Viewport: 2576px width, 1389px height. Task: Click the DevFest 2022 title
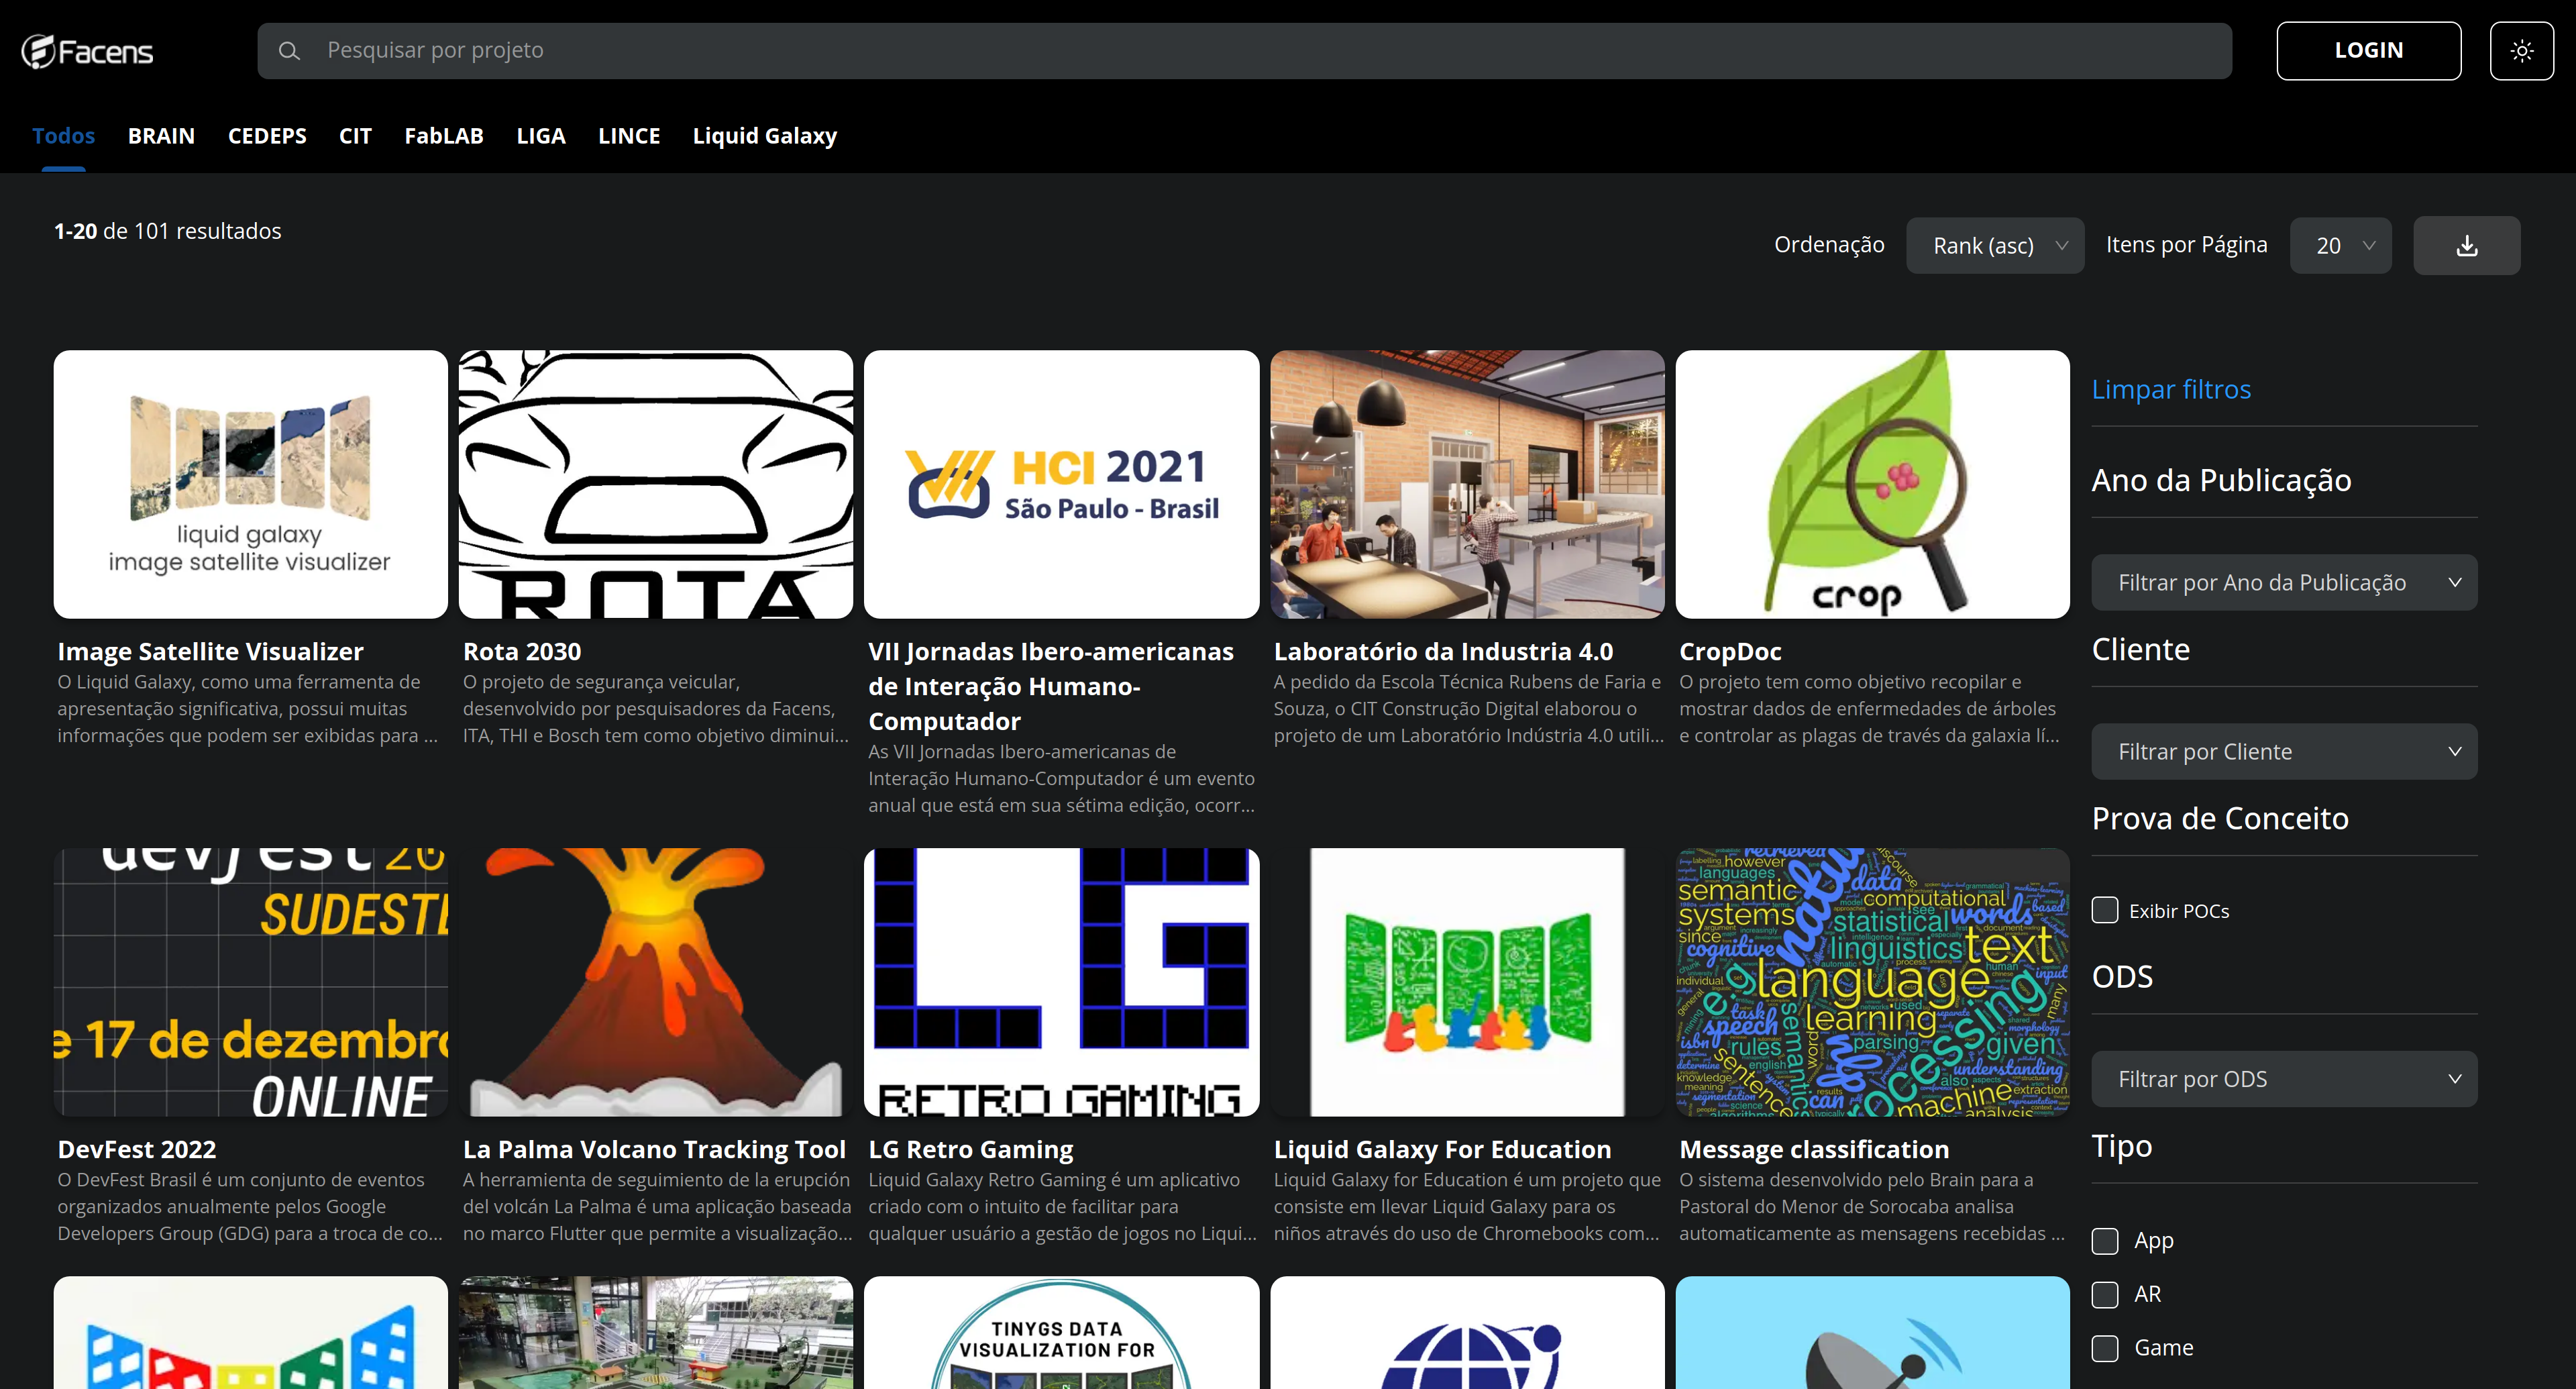[x=137, y=1150]
